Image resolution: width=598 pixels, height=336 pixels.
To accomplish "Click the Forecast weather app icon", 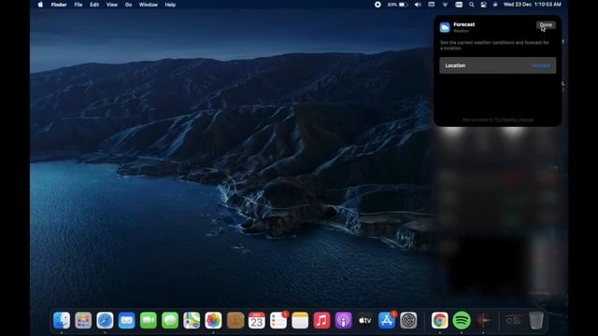I will (445, 27).
